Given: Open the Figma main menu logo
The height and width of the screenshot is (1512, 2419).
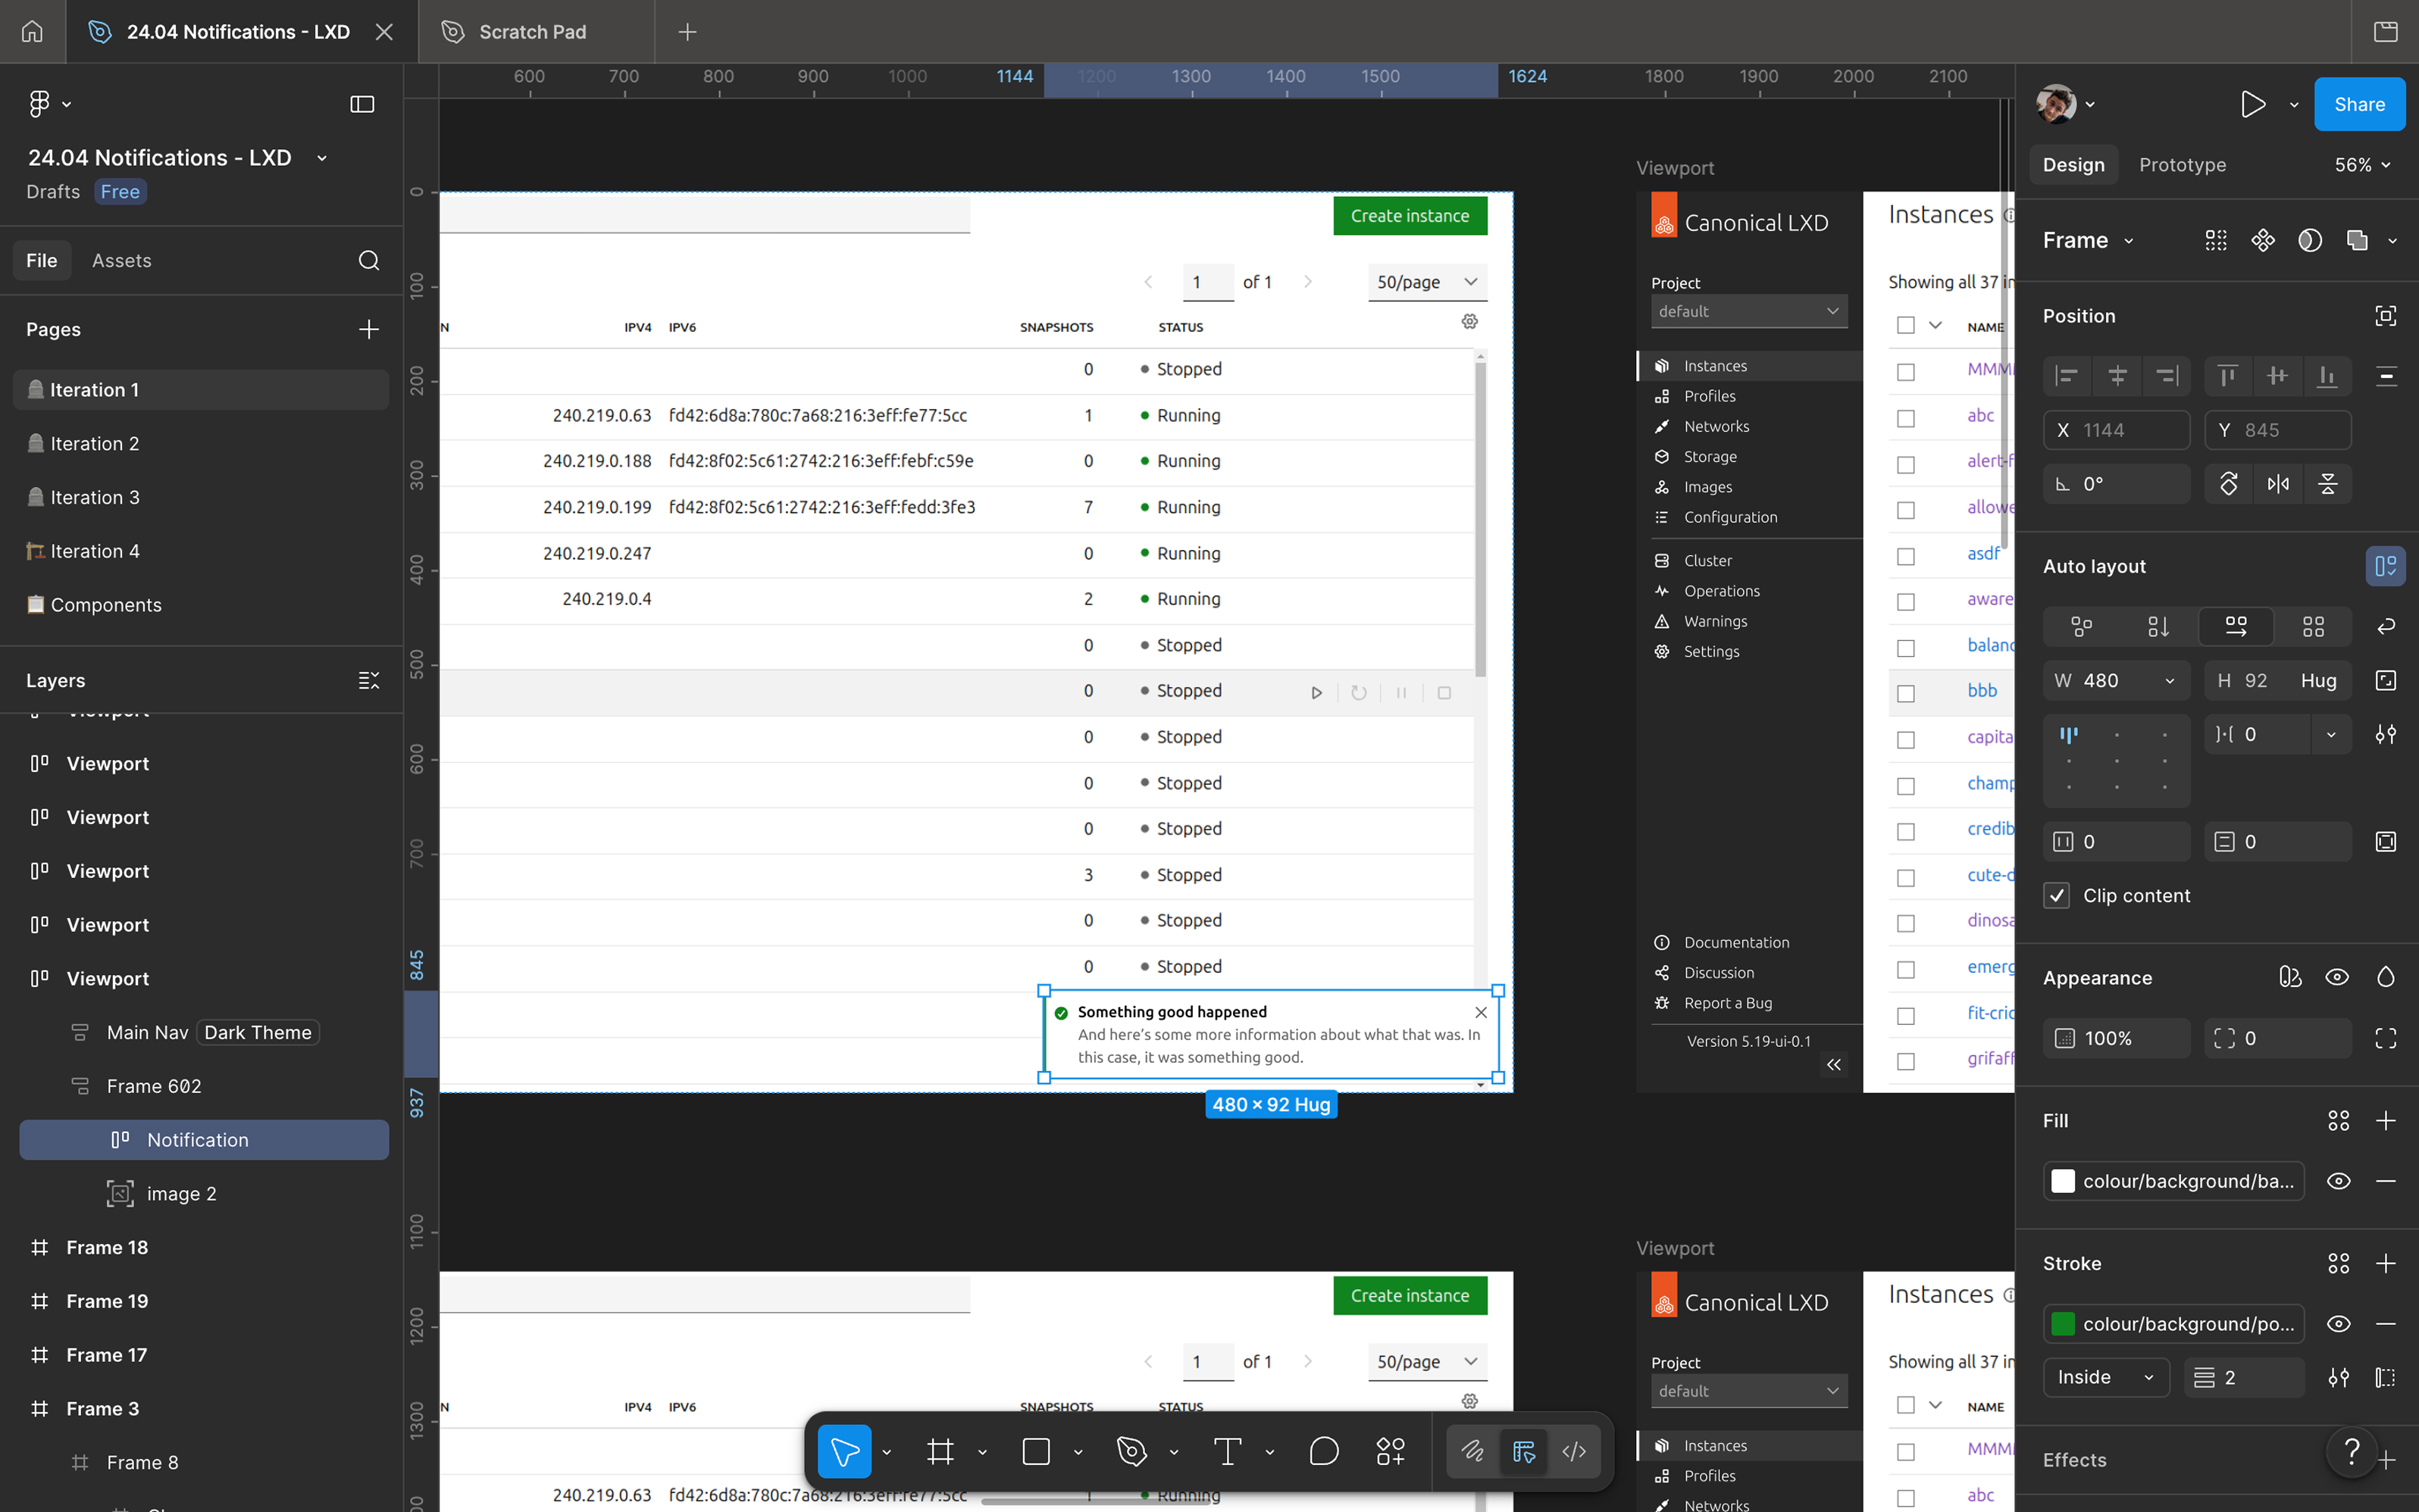Looking at the screenshot, I should tap(39, 103).
